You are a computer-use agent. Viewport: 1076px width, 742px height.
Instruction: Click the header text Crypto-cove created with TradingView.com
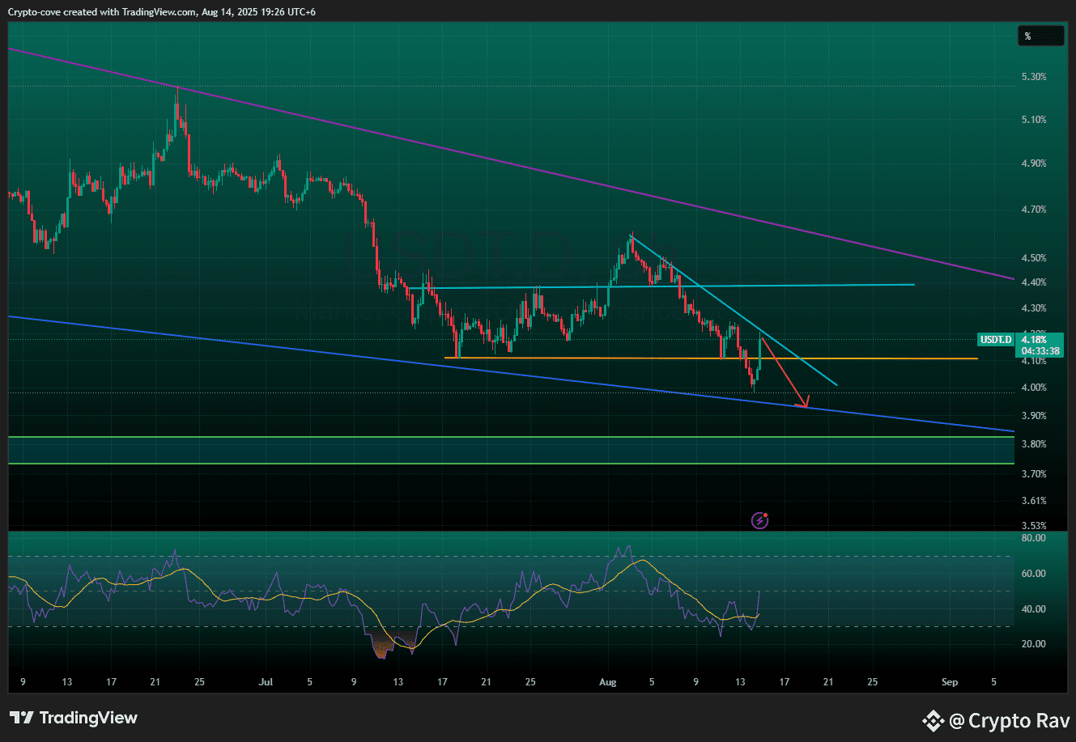point(103,12)
